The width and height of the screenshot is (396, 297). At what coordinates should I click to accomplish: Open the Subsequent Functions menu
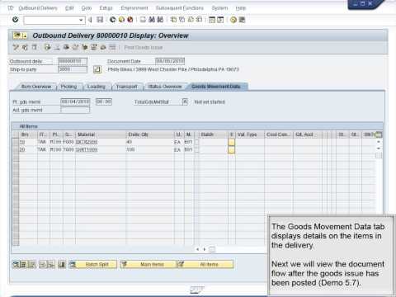pos(180,8)
